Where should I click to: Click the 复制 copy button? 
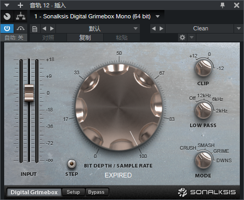click(85, 38)
